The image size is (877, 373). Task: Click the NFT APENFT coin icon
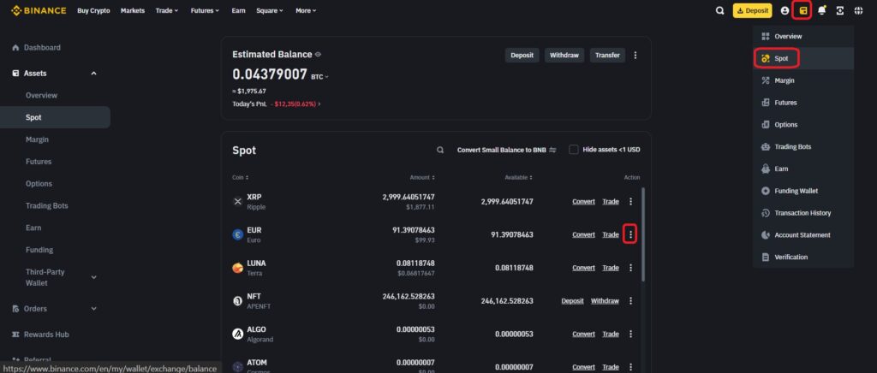click(238, 301)
